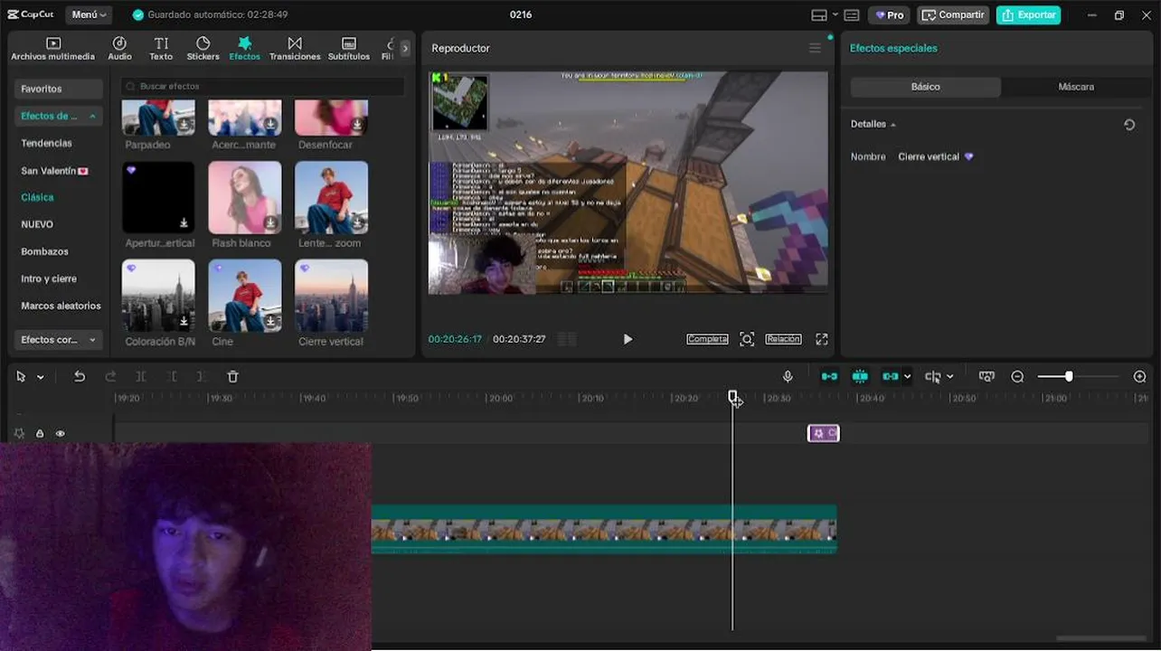Download the Apertura vertical effect
The image size is (1161, 651).
point(184,223)
